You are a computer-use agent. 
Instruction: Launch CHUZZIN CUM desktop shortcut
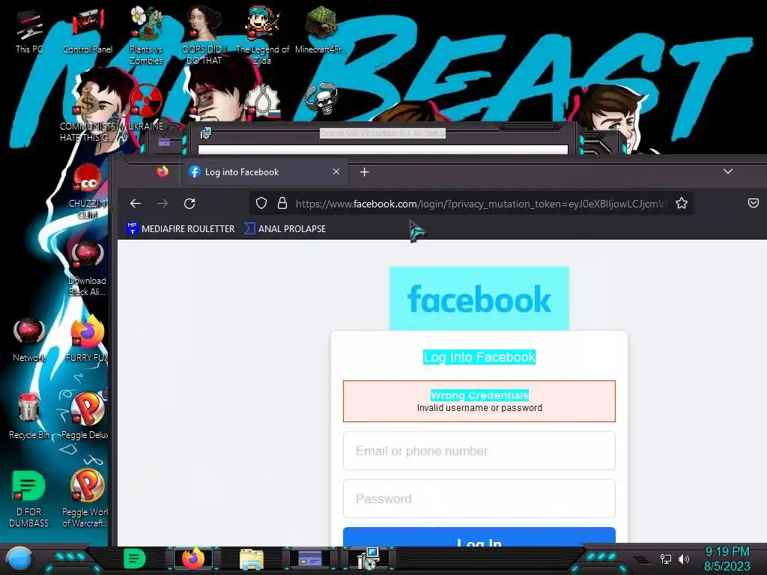[88, 191]
